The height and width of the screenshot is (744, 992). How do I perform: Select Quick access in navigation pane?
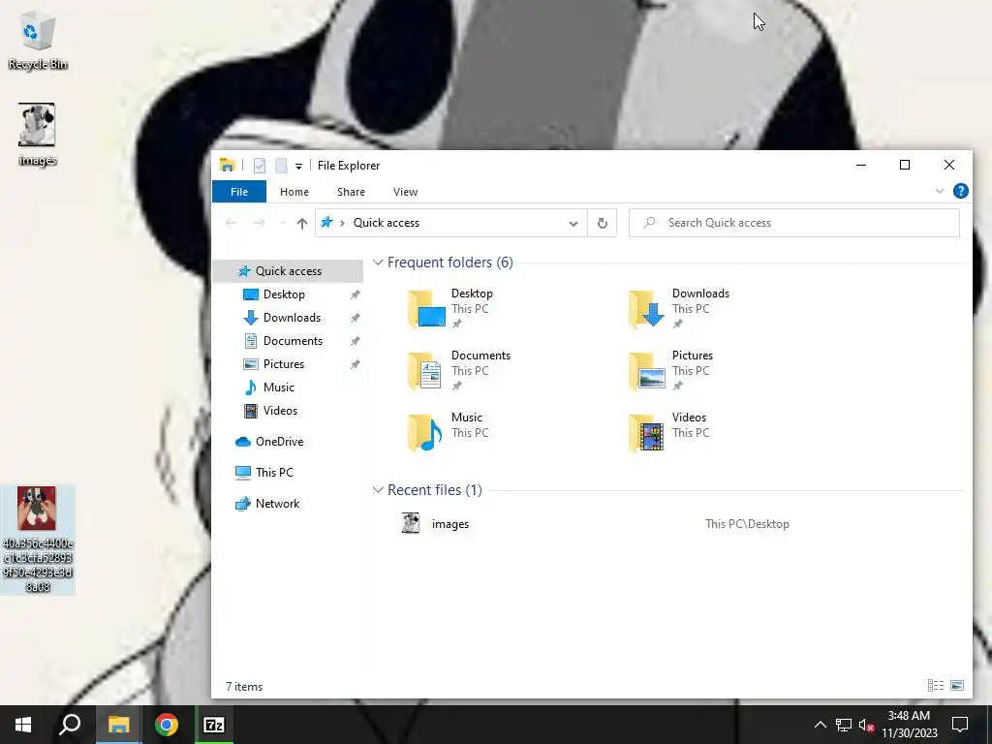[289, 271]
